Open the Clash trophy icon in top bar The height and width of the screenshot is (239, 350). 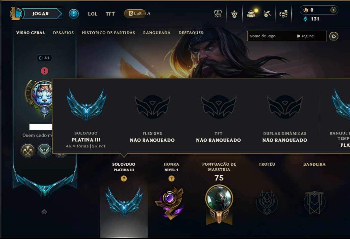[x=218, y=14]
